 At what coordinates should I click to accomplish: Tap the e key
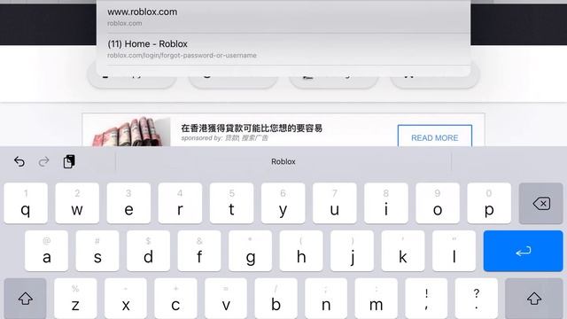pyautogui.click(x=128, y=203)
